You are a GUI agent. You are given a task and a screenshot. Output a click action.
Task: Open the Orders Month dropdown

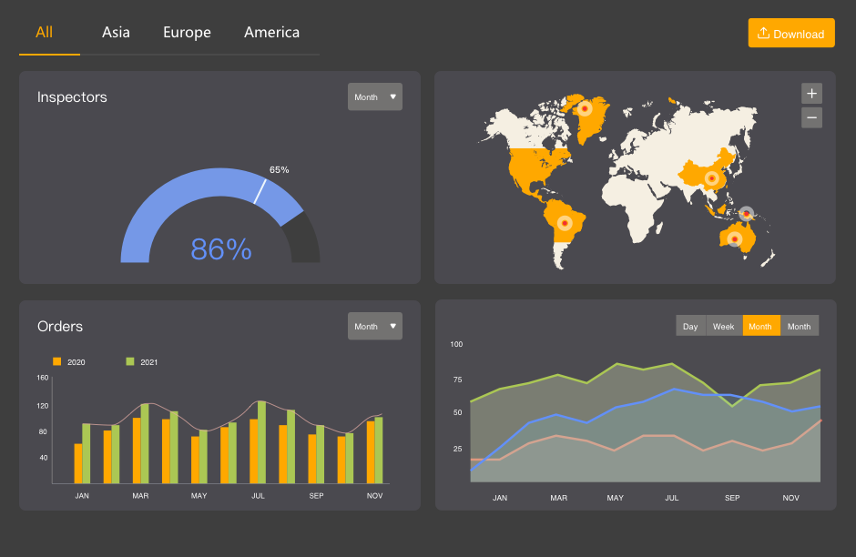(x=375, y=326)
